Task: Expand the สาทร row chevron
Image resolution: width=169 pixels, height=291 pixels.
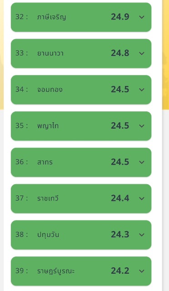Action: click(x=142, y=162)
